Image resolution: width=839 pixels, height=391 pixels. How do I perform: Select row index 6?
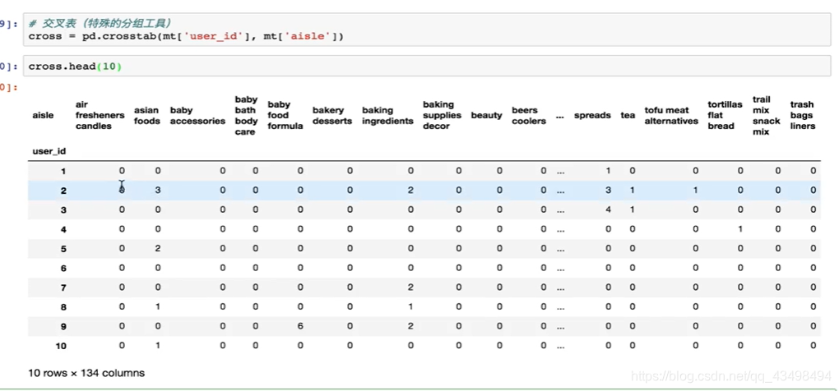[x=63, y=268]
